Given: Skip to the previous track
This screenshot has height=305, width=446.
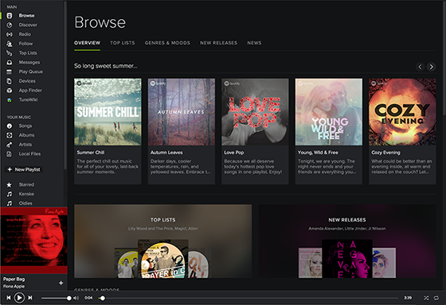Looking at the screenshot, I should pyautogui.click(x=9, y=298).
